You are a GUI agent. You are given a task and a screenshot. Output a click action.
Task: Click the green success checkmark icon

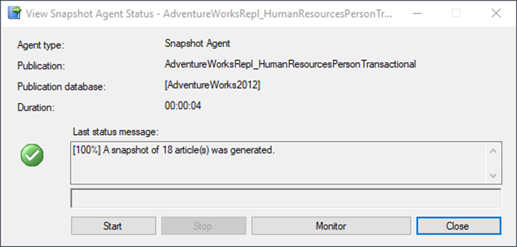[32, 156]
